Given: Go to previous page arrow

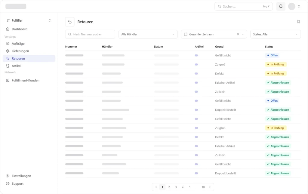Looking at the screenshot, I should pyautogui.click(x=156, y=187).
